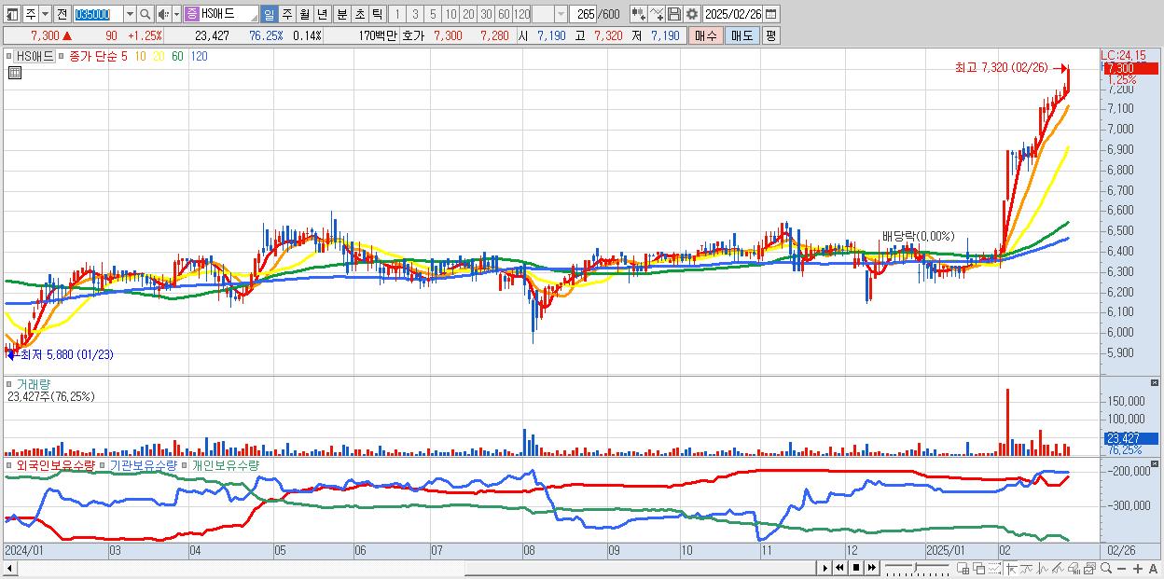Select interval 60 button
Image resolution: width=1164 pixels, height=579 pixels.
click(x=504, y=14)
